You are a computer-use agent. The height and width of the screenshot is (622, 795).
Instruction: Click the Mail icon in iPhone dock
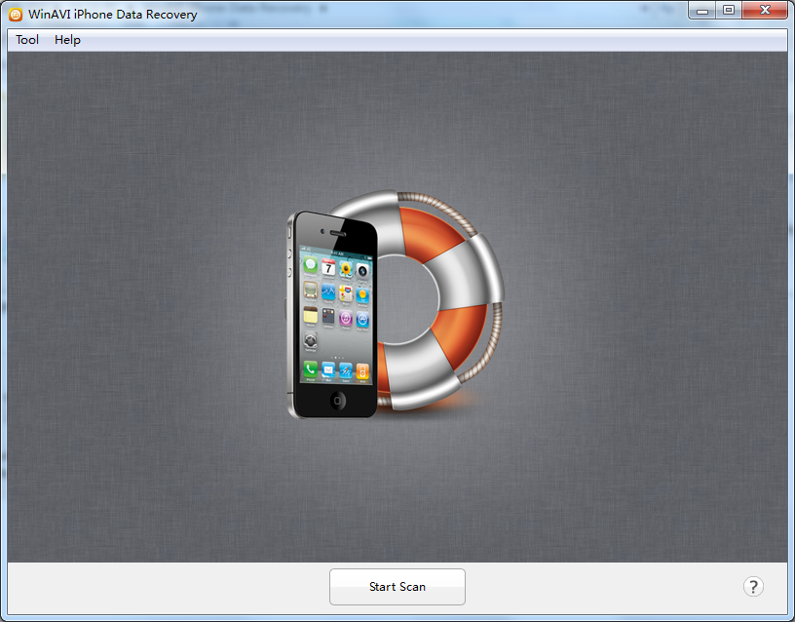[x=328, y=370]
